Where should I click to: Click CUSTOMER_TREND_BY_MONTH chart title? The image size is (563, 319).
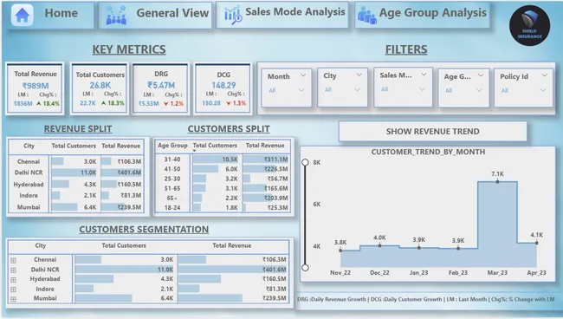pos(428,152)
